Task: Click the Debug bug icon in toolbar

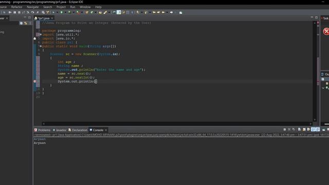Action: pyautogui.click(x=53, y=12)
